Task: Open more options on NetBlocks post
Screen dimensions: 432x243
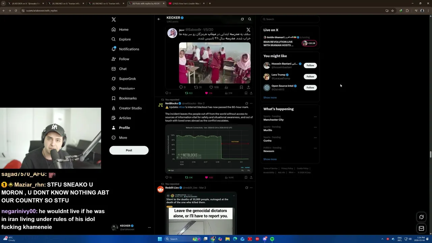Action: click(x=251, y=103)
